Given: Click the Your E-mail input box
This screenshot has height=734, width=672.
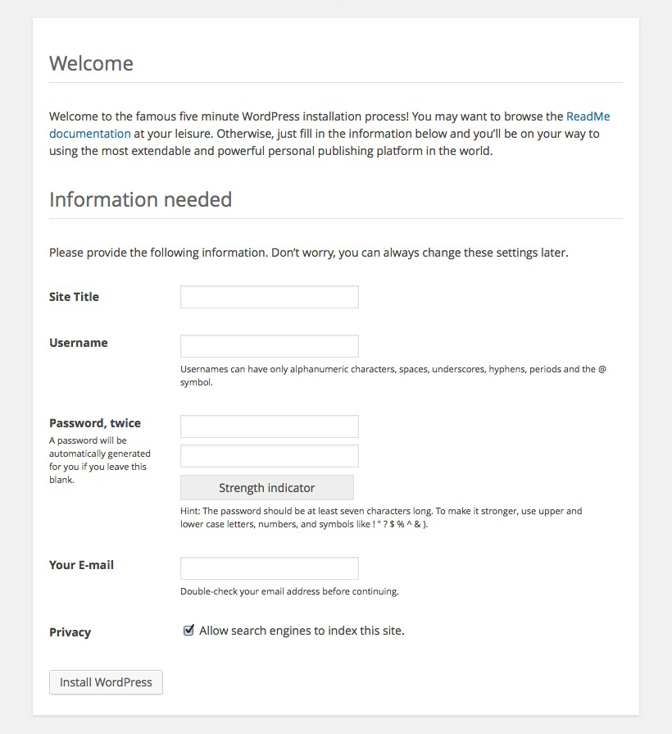Looking at the screenshot, I should [270, 568].
